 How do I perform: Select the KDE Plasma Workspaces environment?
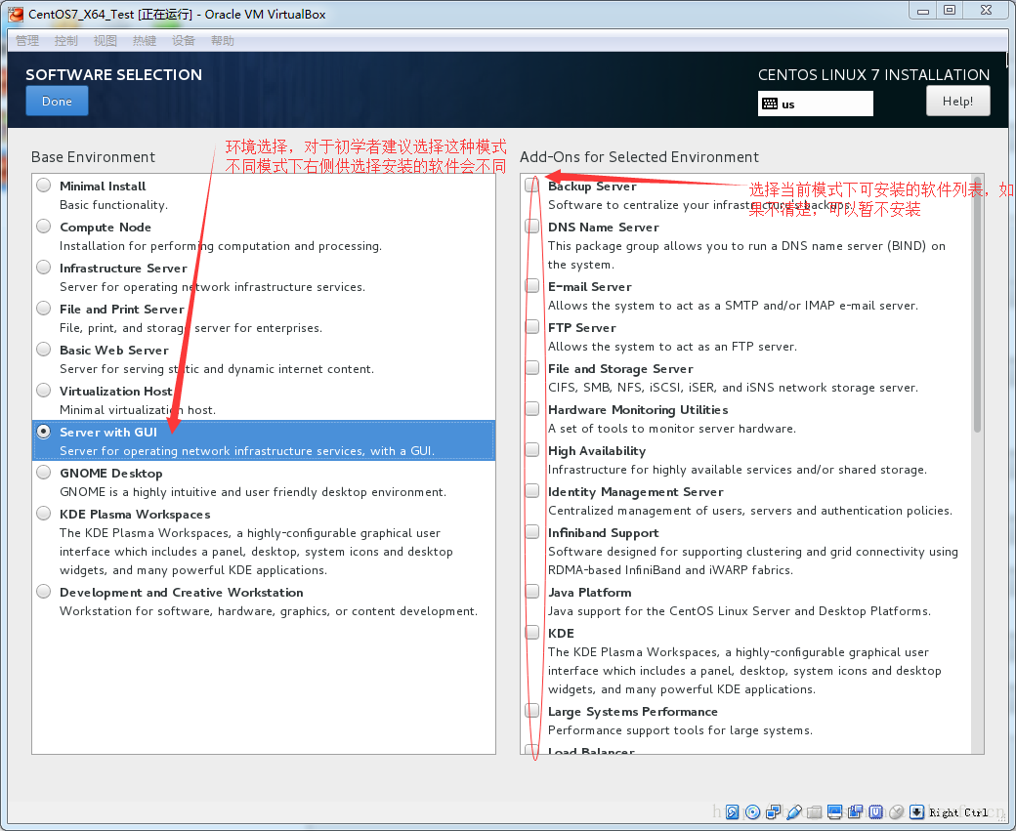point(43,513)
